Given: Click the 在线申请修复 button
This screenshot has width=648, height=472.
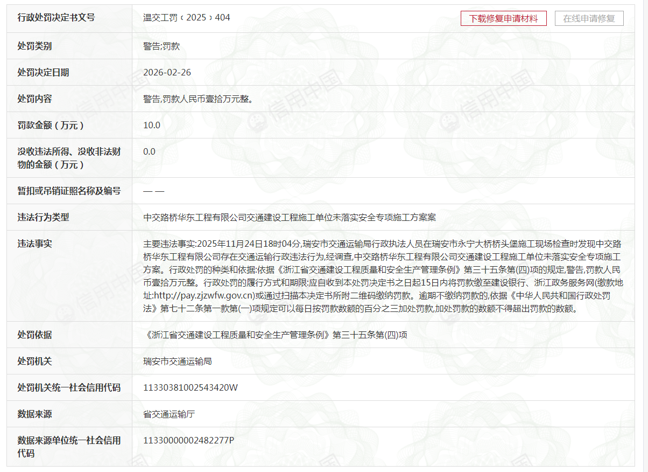Looking at the screenshot, I should (x=589, y=18).
